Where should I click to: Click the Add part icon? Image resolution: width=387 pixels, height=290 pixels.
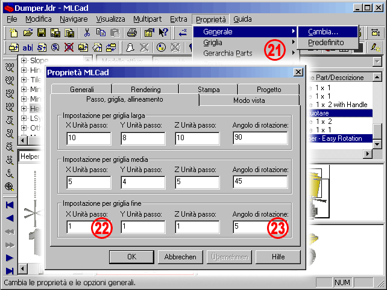[x=14, y=48]
